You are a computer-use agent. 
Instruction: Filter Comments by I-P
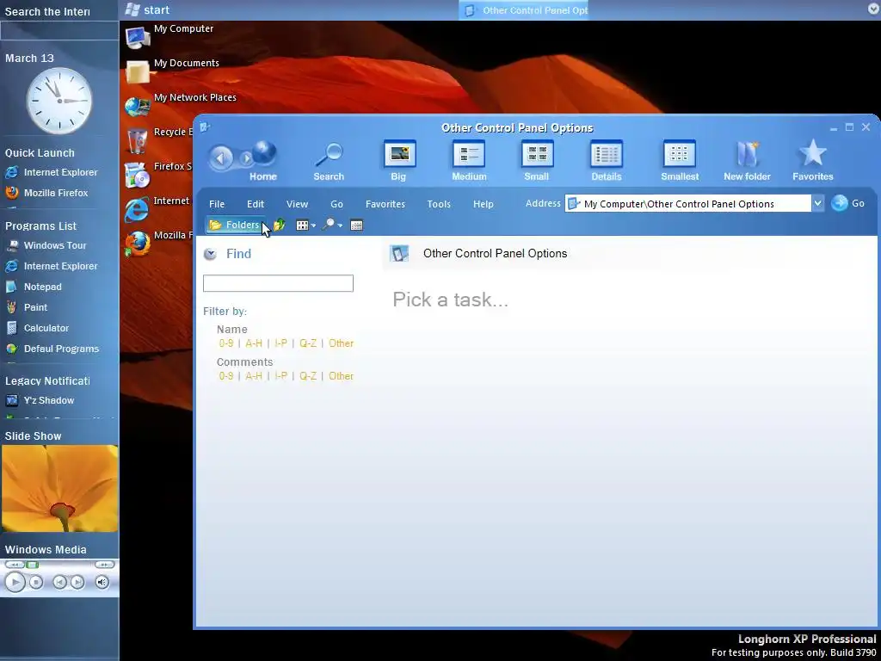click(x=281, y=376)
